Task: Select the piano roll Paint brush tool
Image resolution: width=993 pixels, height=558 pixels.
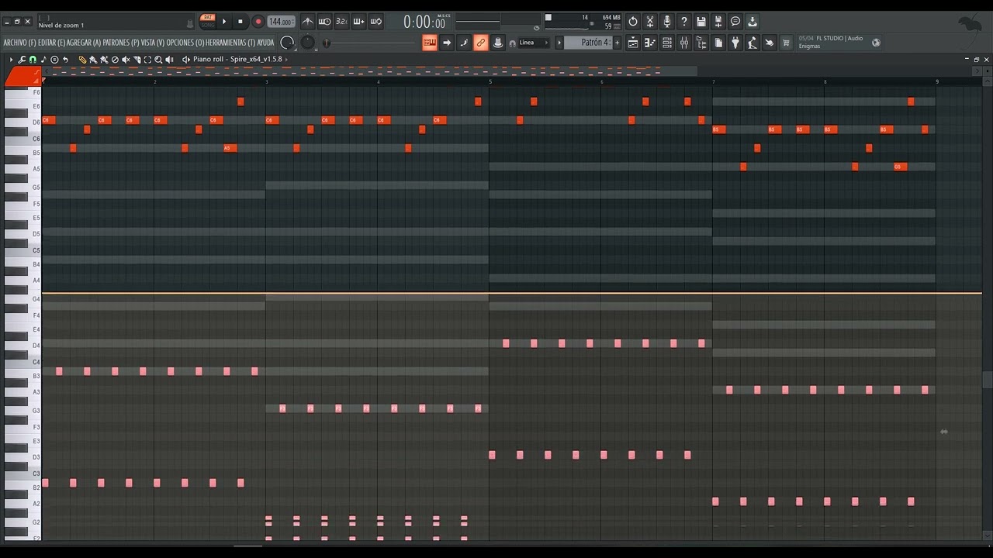Action: pos(93,60)
